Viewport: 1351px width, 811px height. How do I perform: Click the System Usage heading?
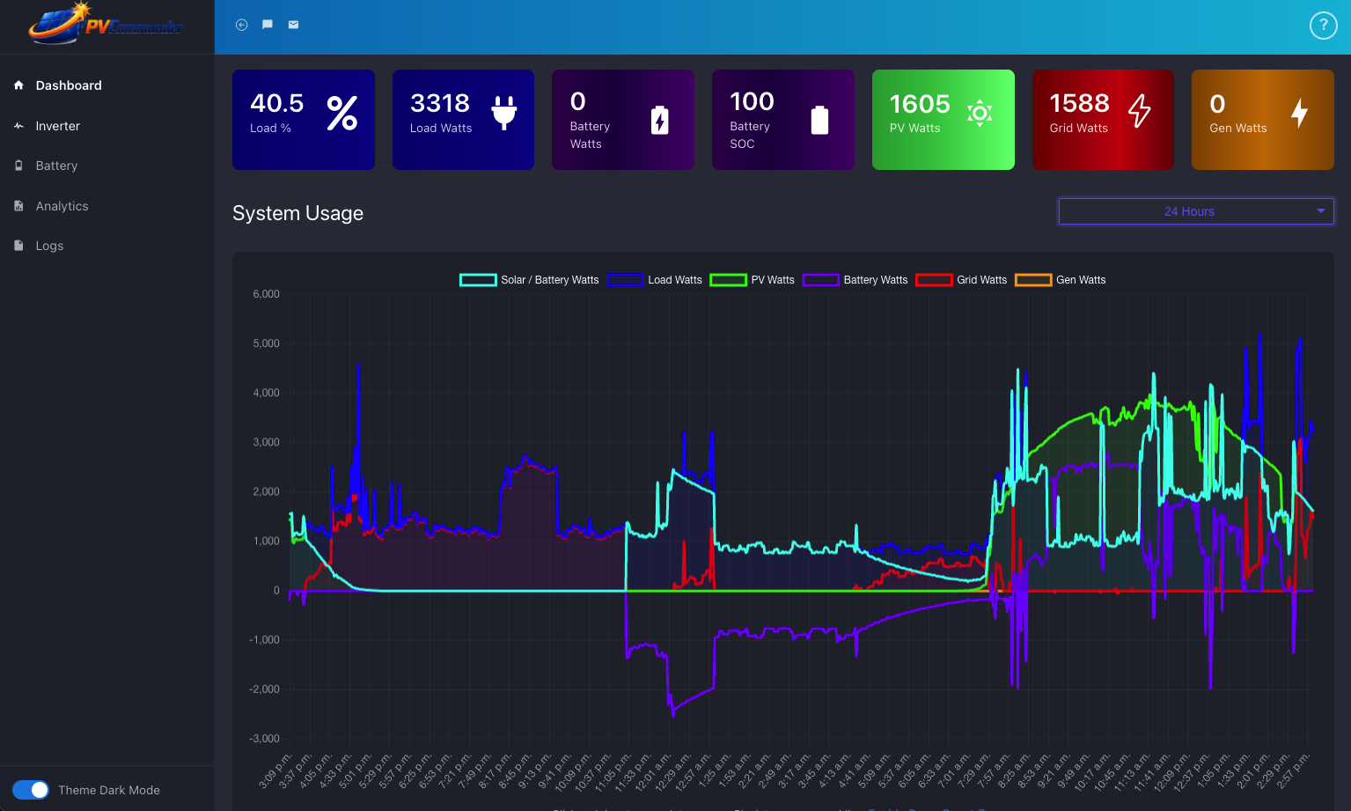[297, 213]
